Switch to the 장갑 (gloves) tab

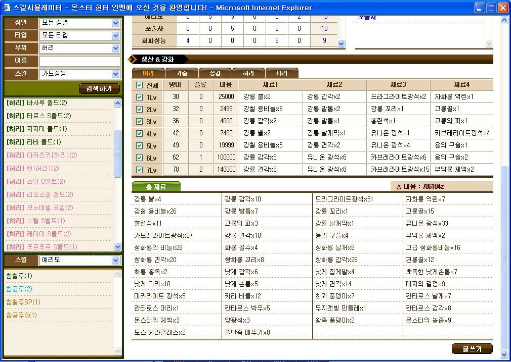pyautogui.click(x=215, y=72)
